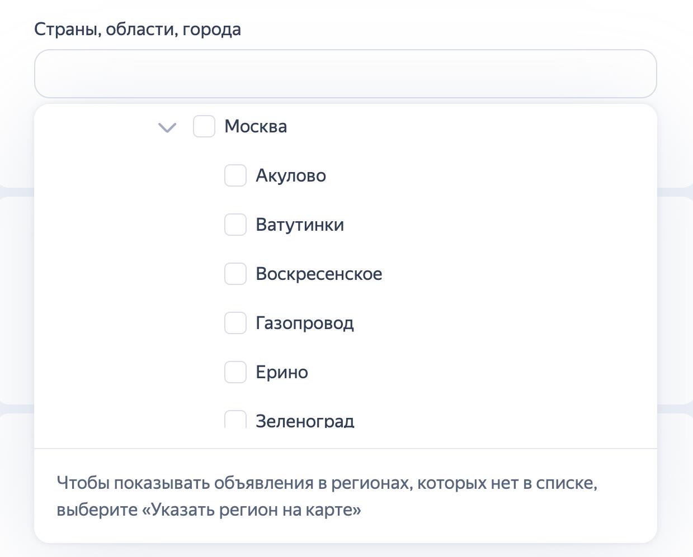Select the Воскресенское checkbox
The width and height of the screenshot is (693, 557).
pos(235,274)
